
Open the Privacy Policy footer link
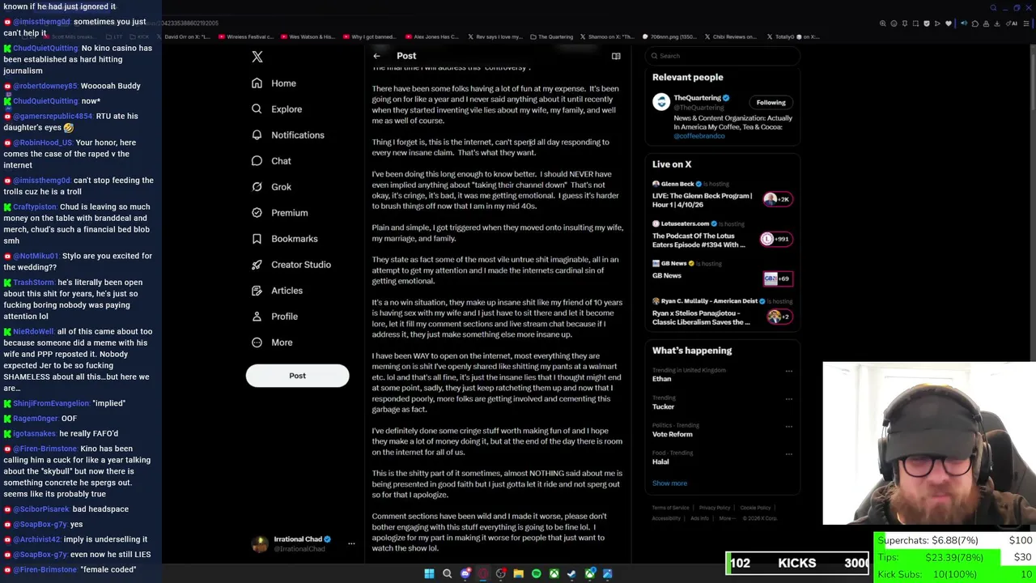point(715,508)
